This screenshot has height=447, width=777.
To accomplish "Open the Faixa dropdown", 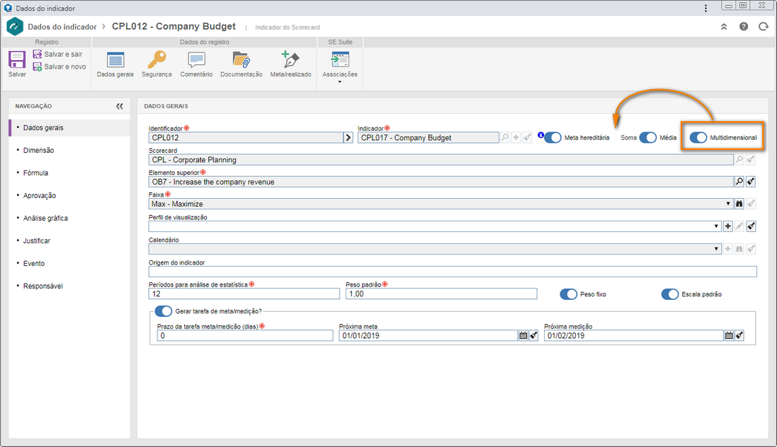I will [728, 204].
